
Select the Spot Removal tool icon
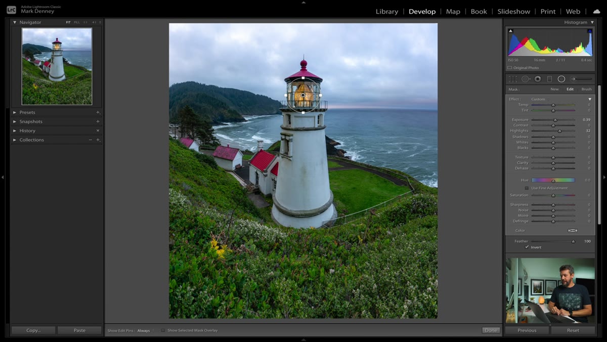[526, 79]
